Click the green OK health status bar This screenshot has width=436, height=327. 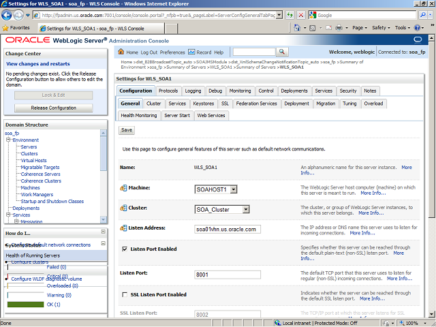[x=25, y=305]
